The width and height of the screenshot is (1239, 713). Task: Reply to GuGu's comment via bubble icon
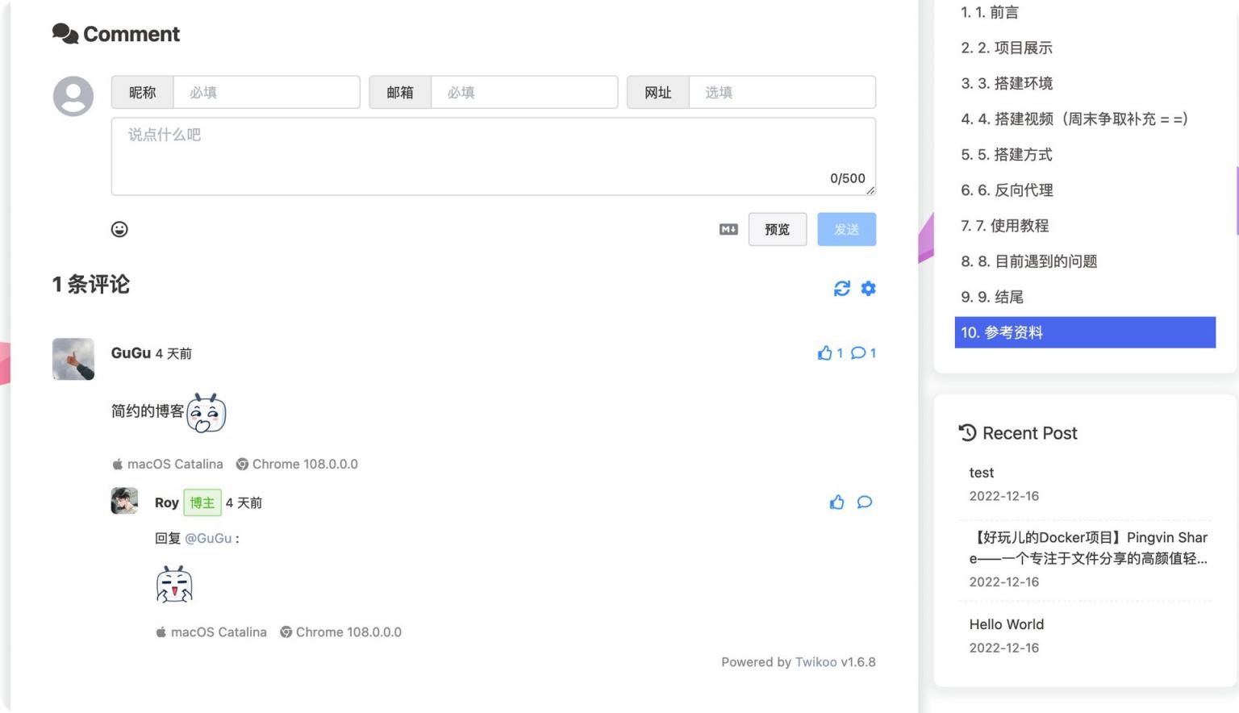tap(858, 353)
